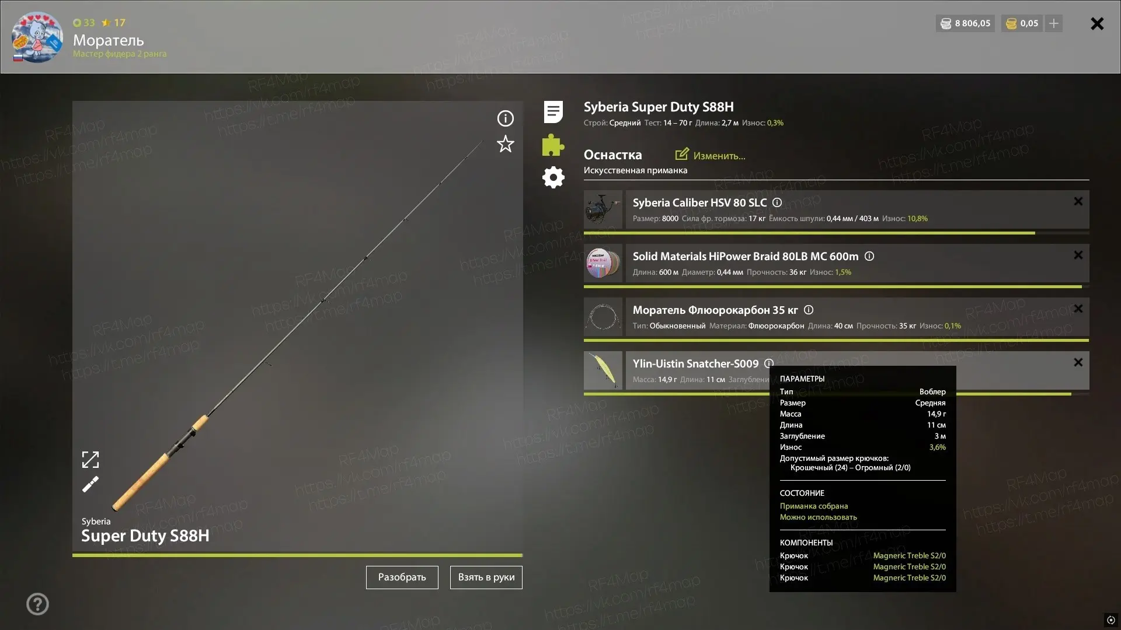Open rod info circle icon

(505, 118)
